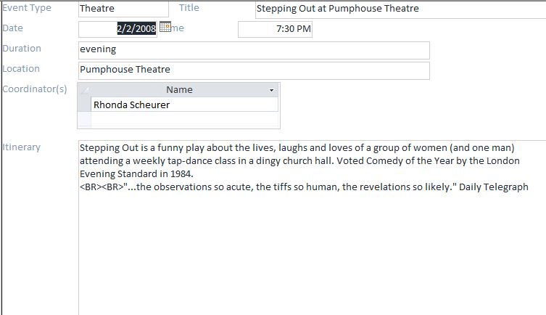Click the datasheet select-all corner triangle
The image size is (546, 315).
84,90
